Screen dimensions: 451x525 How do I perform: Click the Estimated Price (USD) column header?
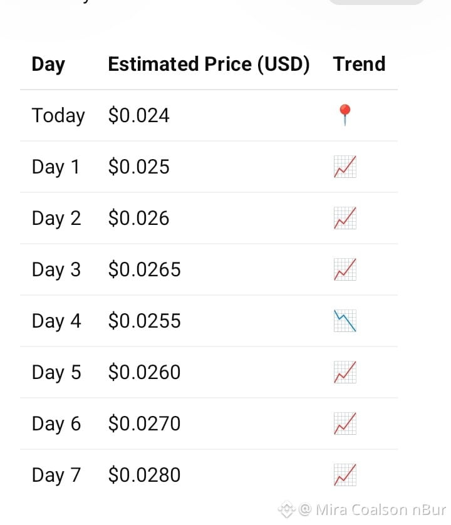(209, 64)
